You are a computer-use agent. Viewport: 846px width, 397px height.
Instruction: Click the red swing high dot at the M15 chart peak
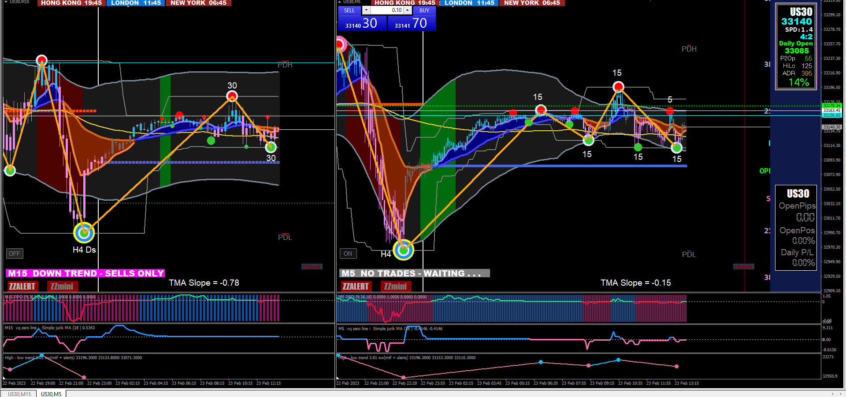click(41, 60)
